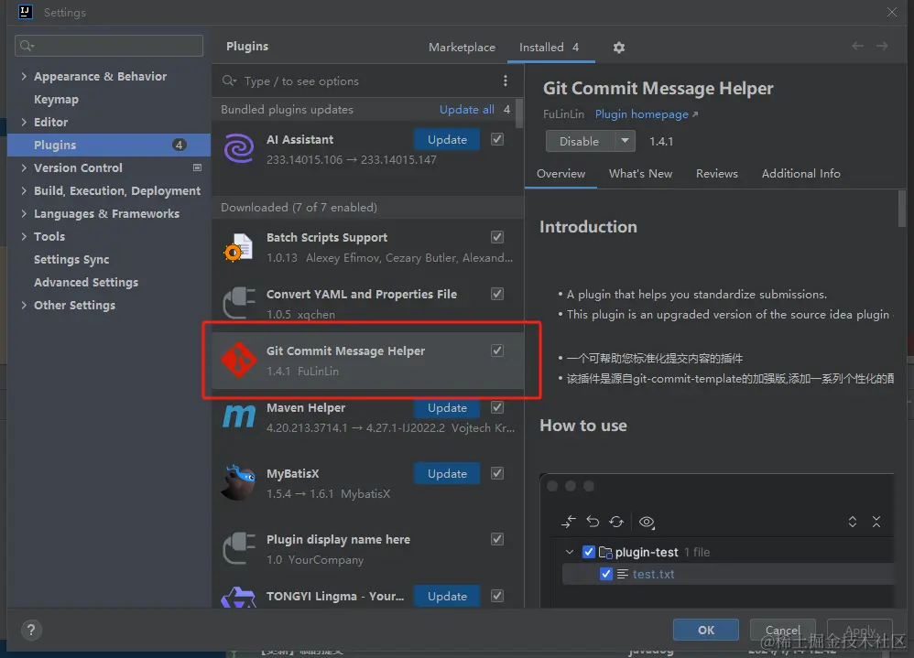Click the eye icon in preview image
This screenshot has width=914, height=658.
tap(647, 522)
